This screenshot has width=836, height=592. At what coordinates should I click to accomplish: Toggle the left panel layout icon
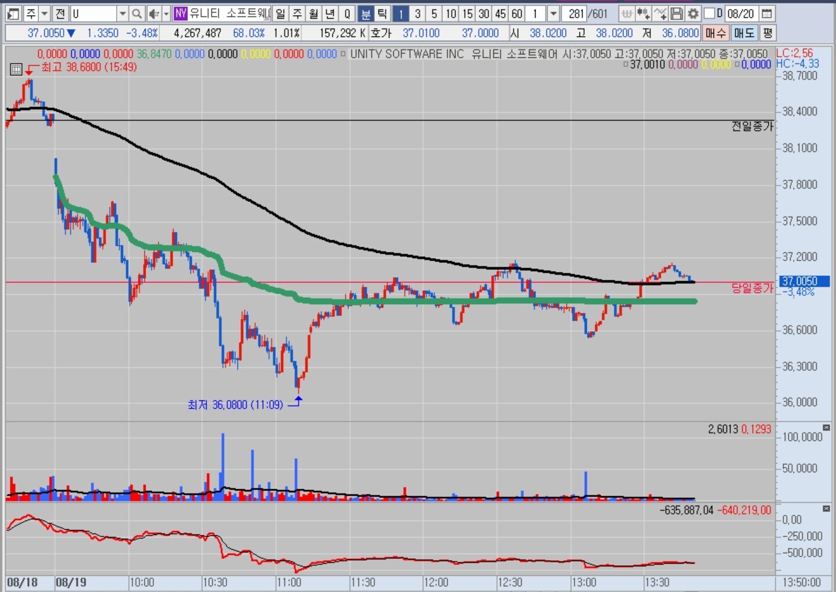pyautogui.click(x=13, y=13)
